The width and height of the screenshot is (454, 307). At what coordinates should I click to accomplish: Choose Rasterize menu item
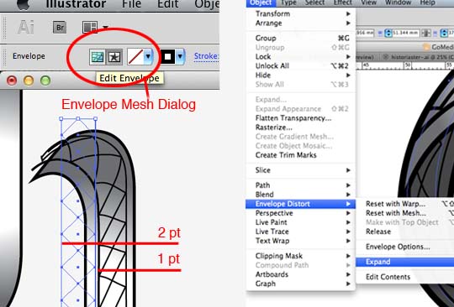pyautogui.click(x=301, y=127)
